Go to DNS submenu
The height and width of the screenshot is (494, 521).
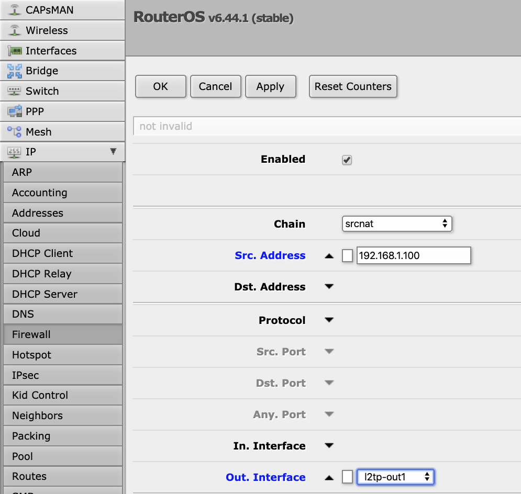(x=63, y=314)
